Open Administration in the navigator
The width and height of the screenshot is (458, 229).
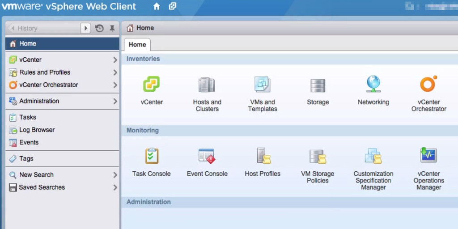[62, 101]
